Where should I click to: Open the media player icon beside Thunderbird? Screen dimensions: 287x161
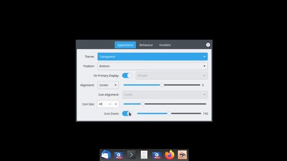tap(118, 155)
